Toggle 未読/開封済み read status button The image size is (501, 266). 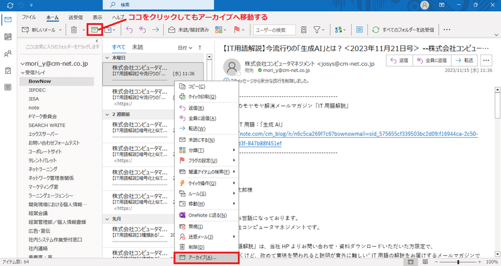189,29
